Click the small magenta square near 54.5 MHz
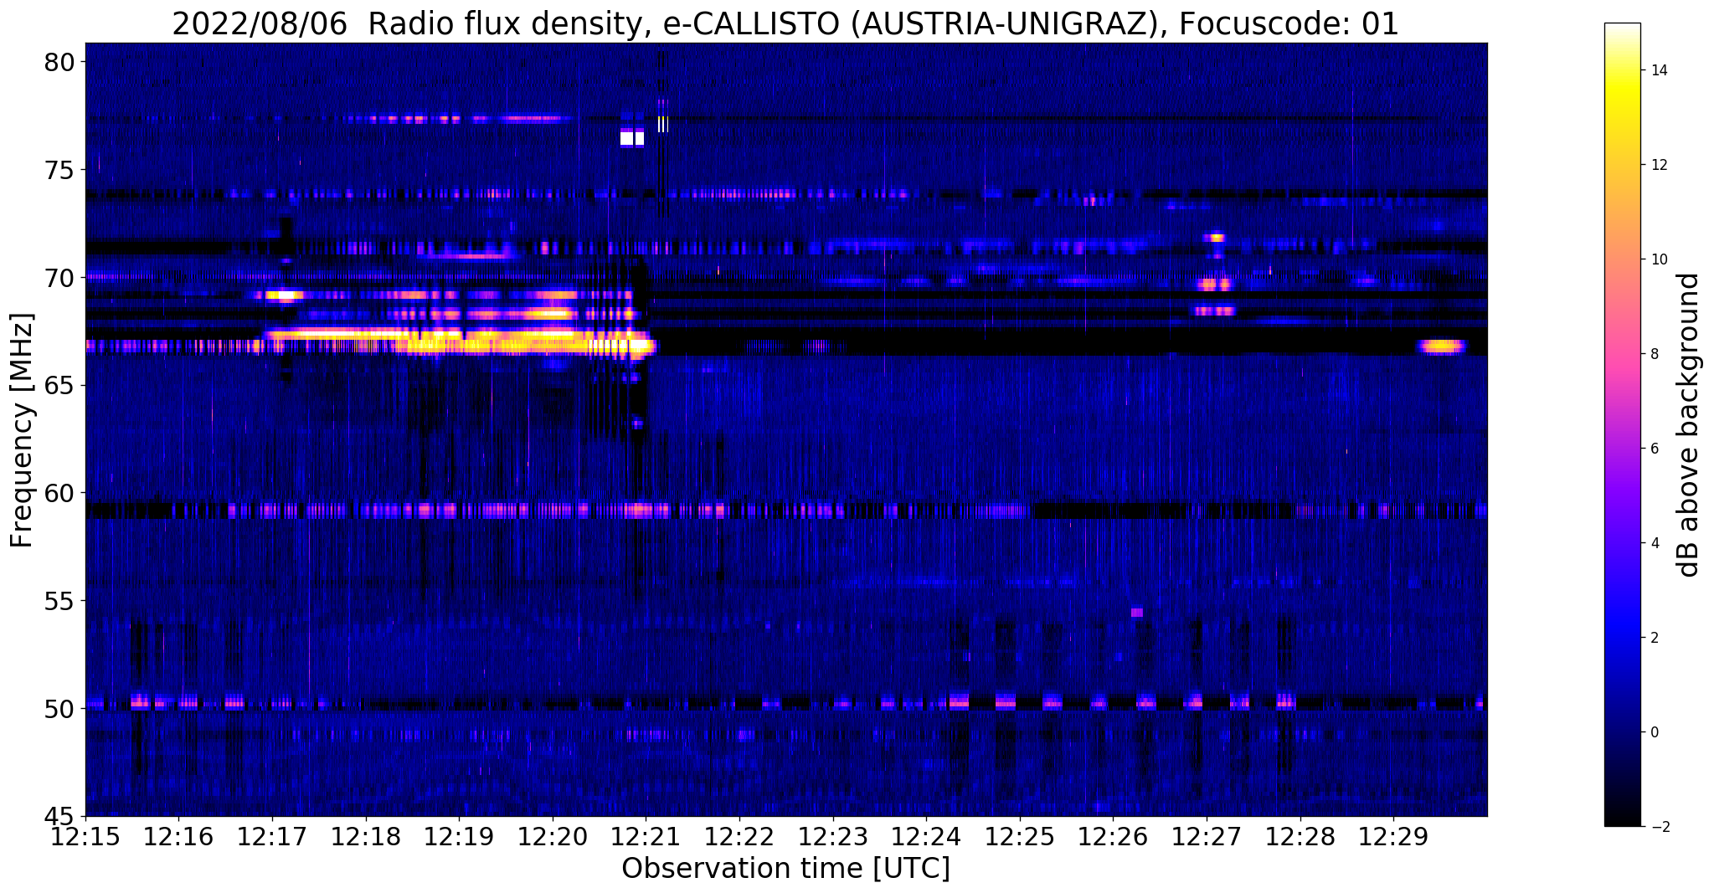This screenshot has width=1714, height=893. point(1136,613)
